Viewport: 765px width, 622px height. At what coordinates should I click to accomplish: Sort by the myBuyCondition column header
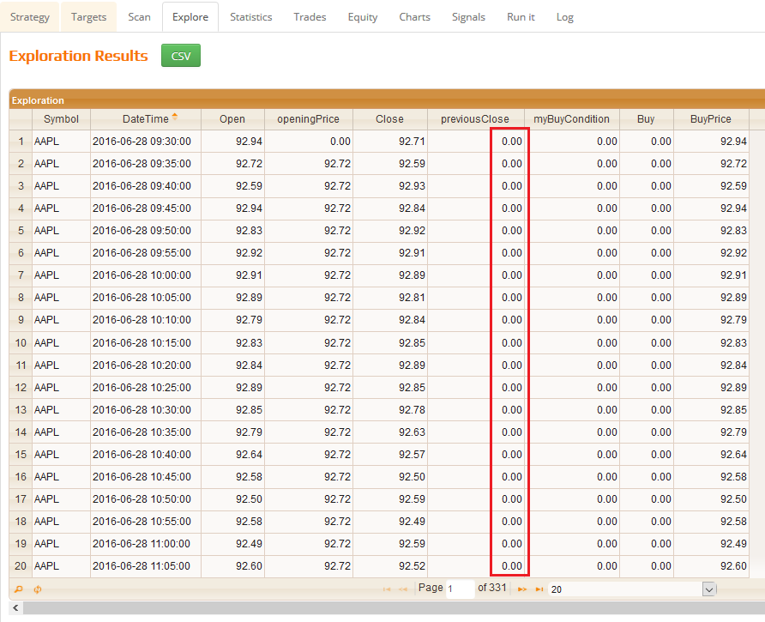(x=571, y=119)
